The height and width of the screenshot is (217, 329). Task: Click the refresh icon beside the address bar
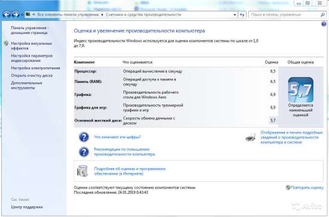pyautogui.click(x=242, y=15)
